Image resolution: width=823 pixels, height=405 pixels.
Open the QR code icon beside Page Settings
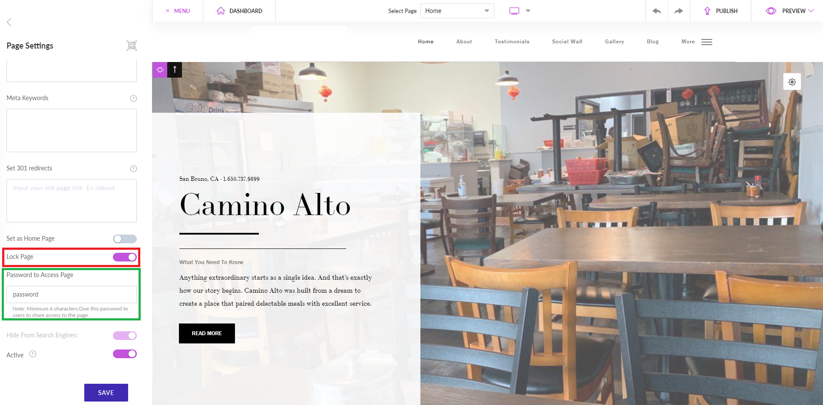tap(132, 46)
